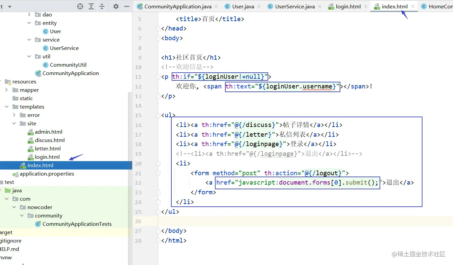Click the admin.html file icon
453x265 pixels.
31,132
